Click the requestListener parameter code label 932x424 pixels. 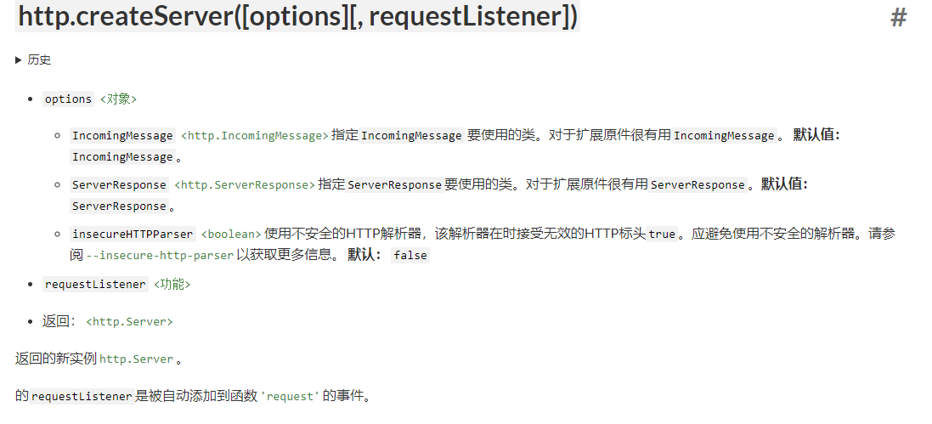click(95, 285)
